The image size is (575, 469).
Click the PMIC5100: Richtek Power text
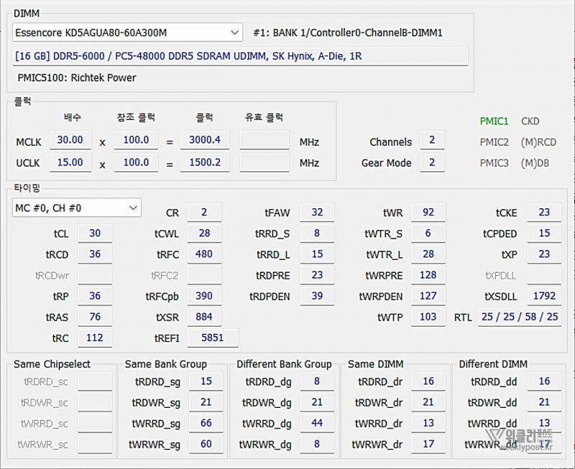pos(77,78)
